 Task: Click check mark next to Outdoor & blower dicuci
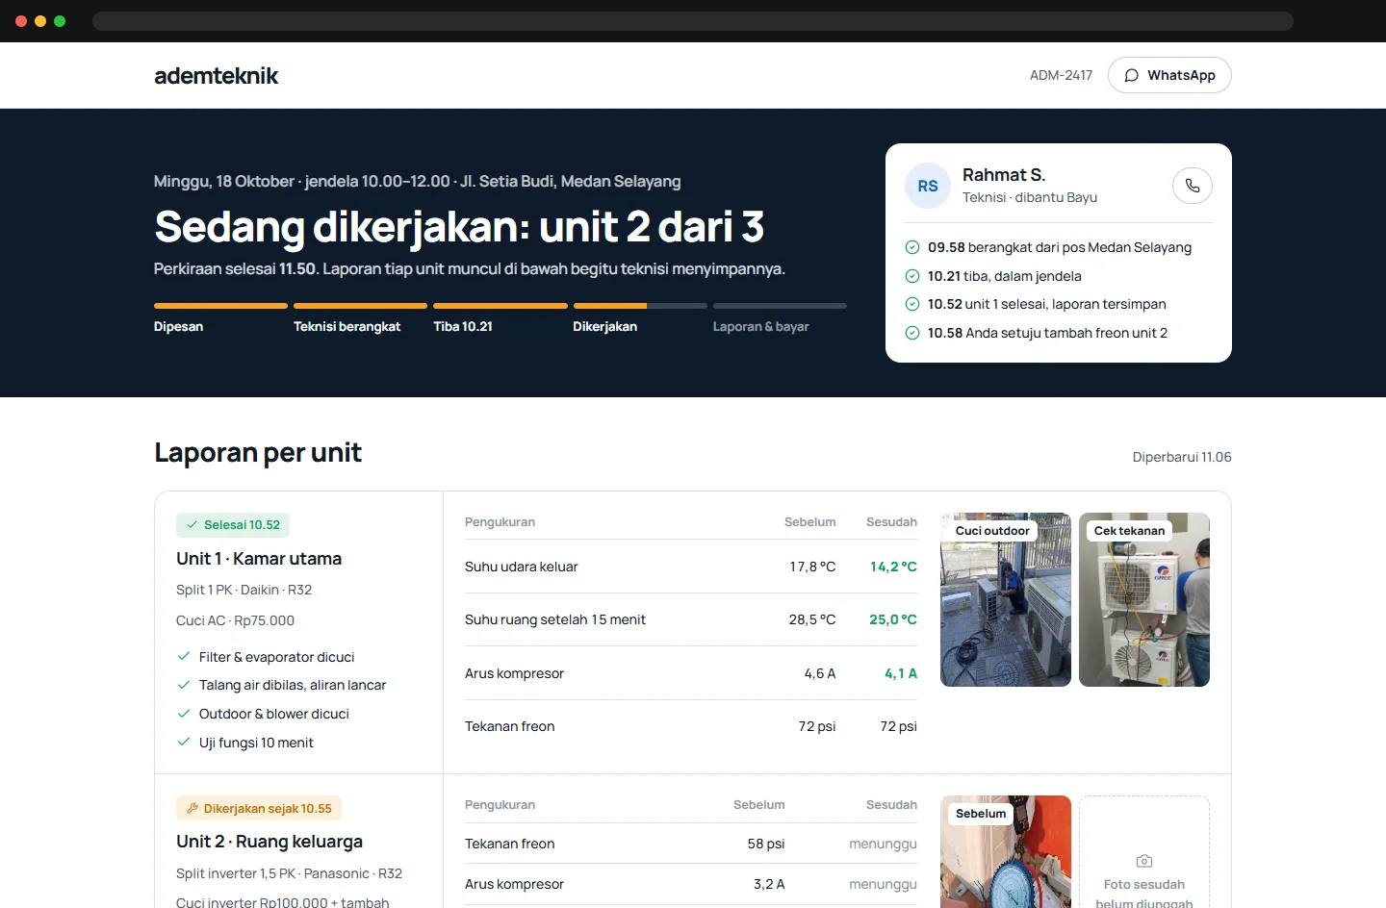coord(184,714)
